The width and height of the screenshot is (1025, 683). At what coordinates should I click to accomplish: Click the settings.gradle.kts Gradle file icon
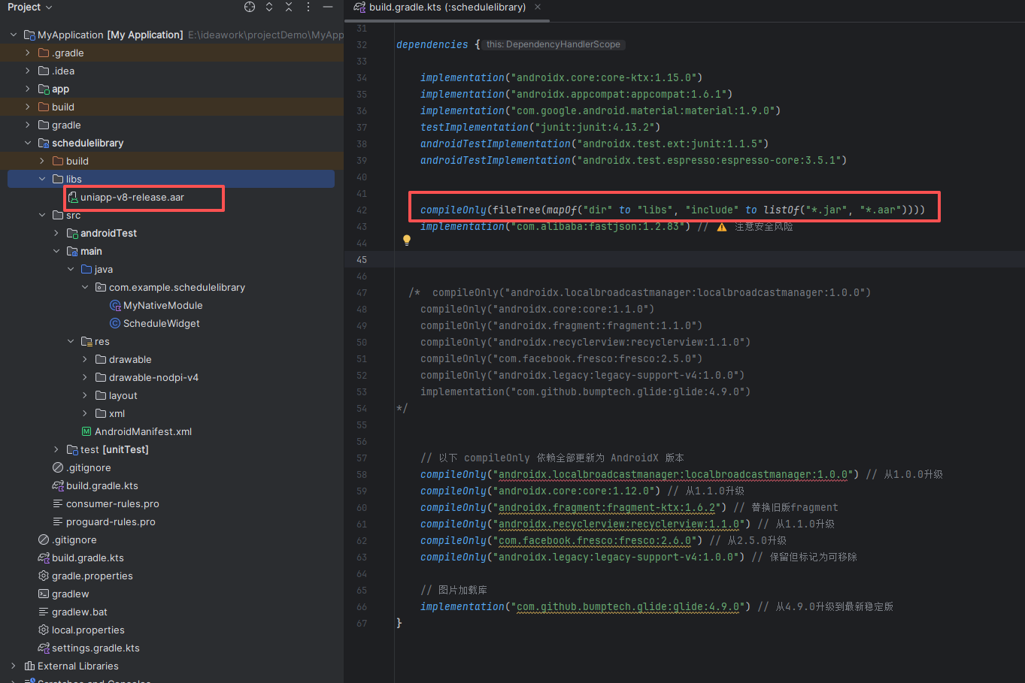[x=44, y=648]
